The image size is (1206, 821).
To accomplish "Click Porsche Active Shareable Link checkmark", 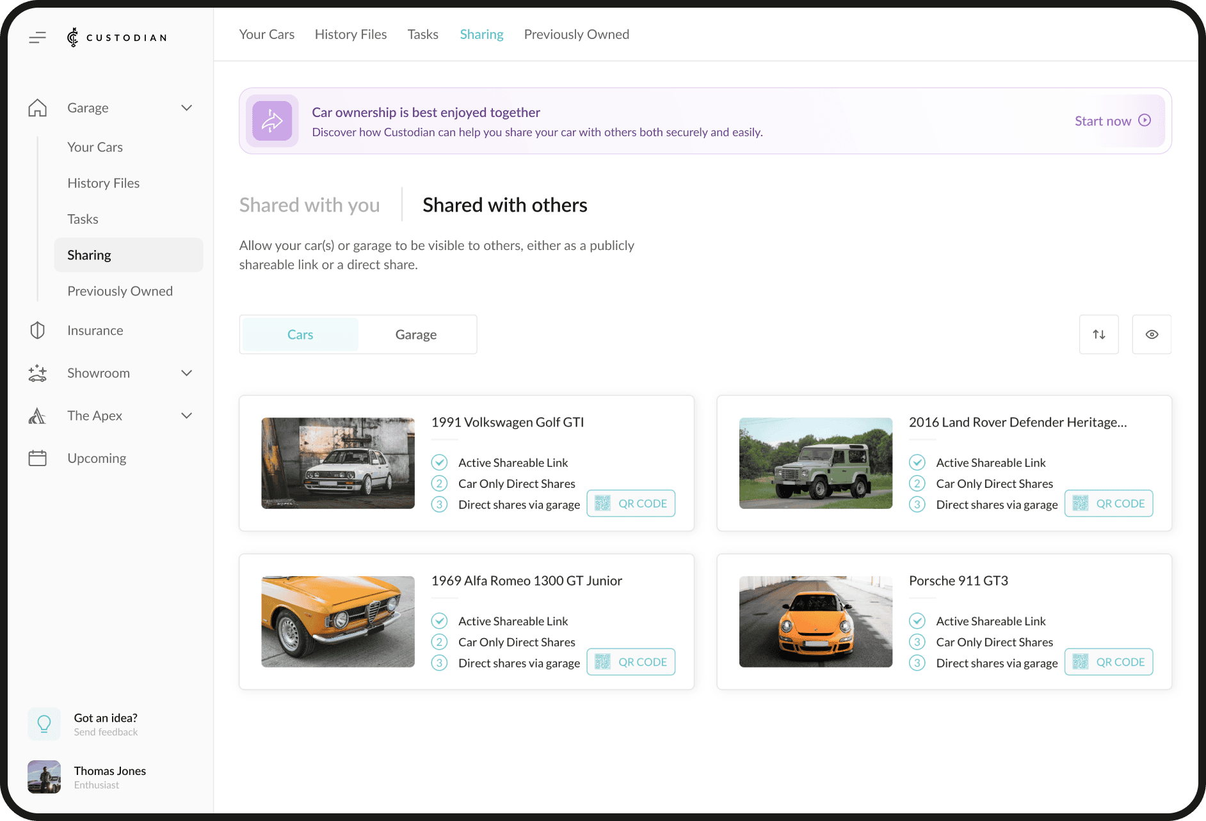I will pyautogui.click(x=917, y=621).
